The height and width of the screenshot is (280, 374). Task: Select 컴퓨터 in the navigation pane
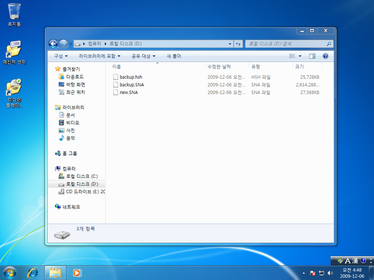tap(69, 169)
